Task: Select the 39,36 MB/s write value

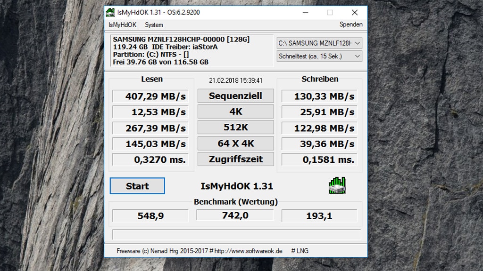Action: (x=319, y=144)
